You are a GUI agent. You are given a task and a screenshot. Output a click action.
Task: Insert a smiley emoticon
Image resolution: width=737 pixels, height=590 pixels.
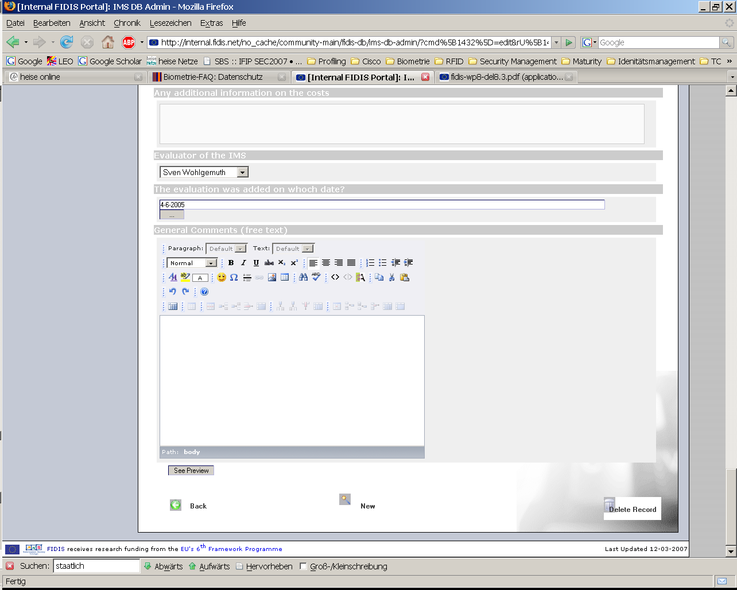(222, 277)
